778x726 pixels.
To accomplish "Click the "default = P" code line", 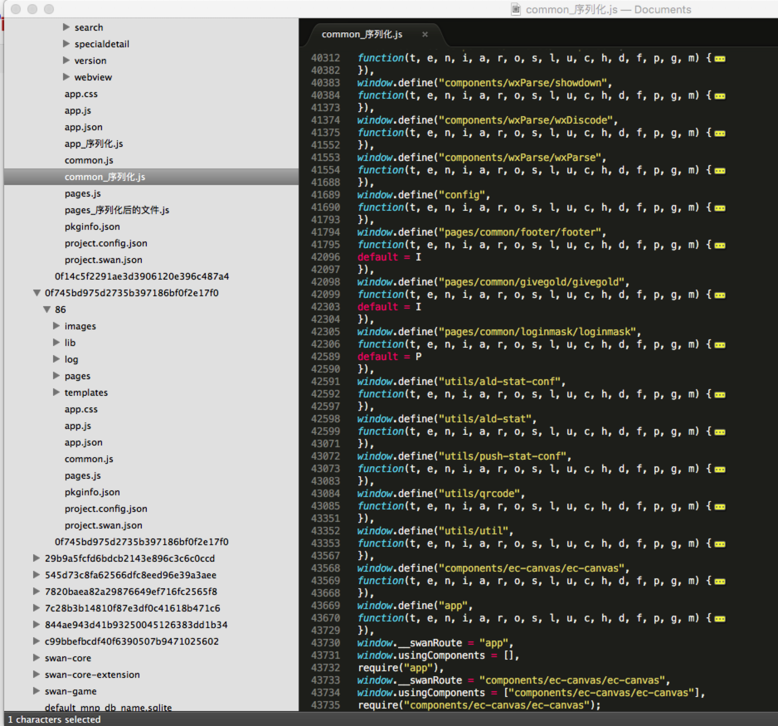I will 389,357.
